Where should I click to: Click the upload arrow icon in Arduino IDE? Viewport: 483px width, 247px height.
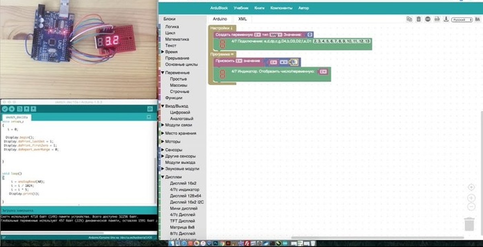pyautogui.click(x=12, y=109)
